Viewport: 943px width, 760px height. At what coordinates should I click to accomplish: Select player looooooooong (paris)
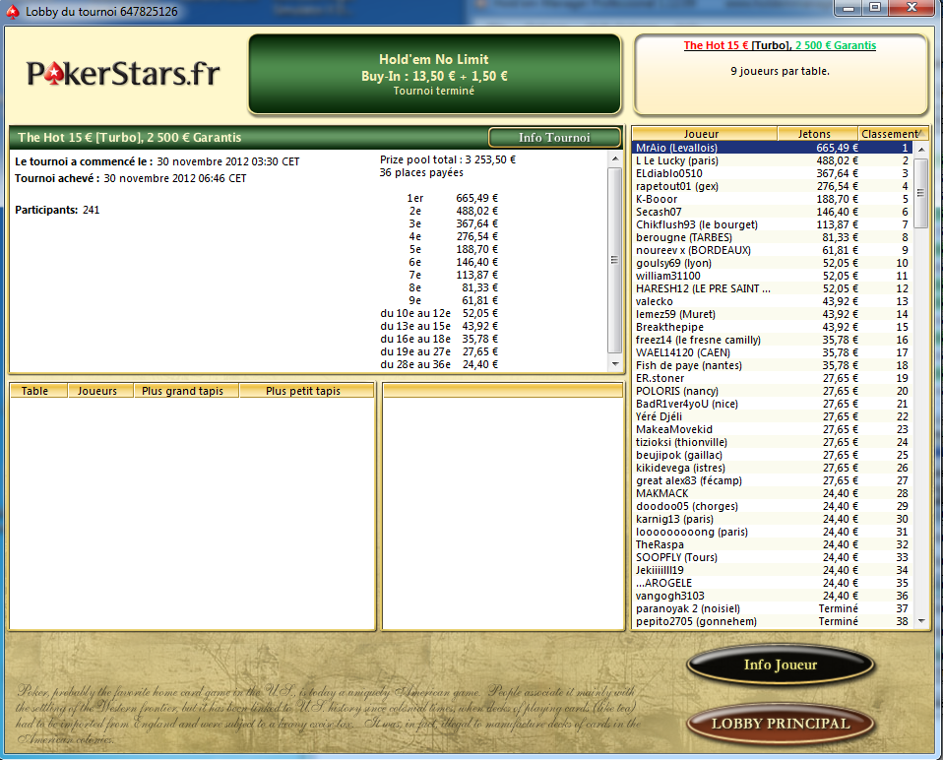tap(773, 533)
